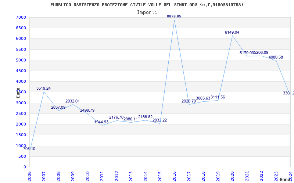Click the chart title with c.f.91003810768
The image size is (294, 183).
[x=147, y=5]
